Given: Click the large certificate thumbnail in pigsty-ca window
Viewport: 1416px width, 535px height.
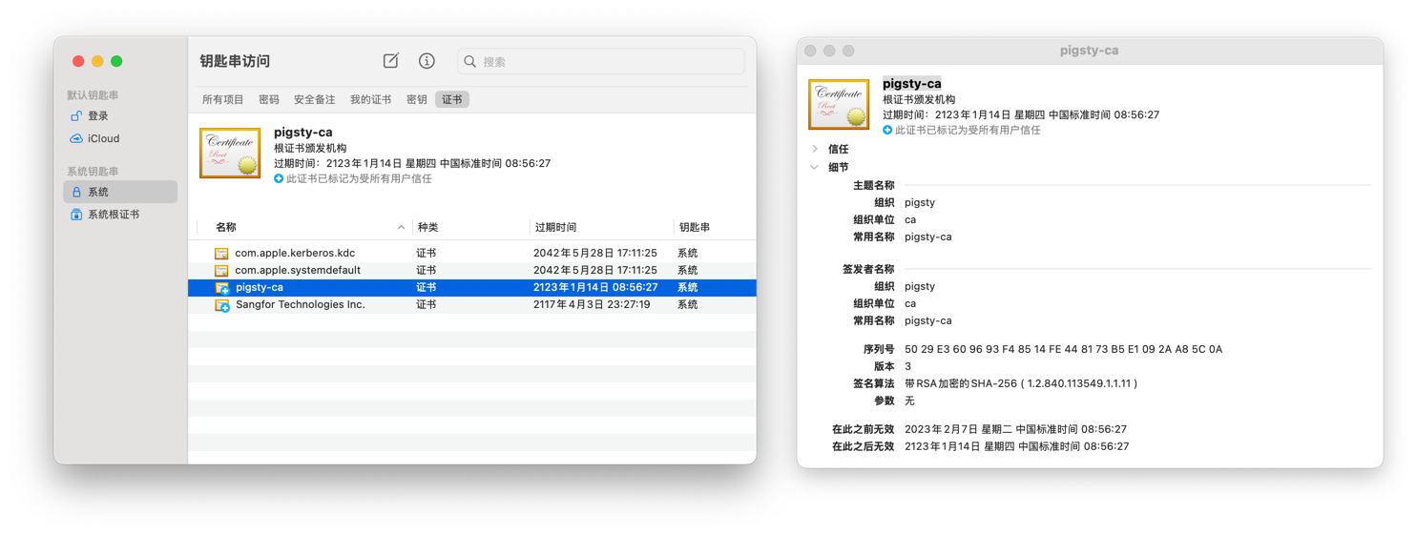Looking at the screenshot, I should pyautogui.click(x=839, y=105).
